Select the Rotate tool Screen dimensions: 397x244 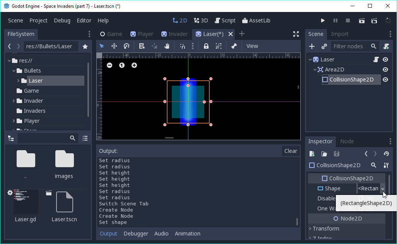click(126, 46)
